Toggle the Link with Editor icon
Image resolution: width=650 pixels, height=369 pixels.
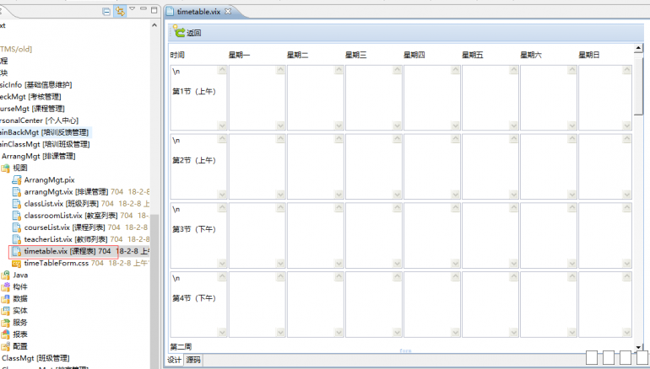(x=120, y=11)
